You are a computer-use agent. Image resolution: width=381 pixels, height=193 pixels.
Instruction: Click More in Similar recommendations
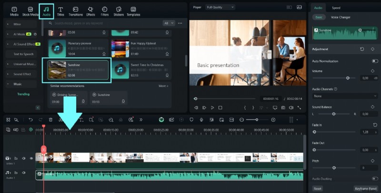coord(163,86)
